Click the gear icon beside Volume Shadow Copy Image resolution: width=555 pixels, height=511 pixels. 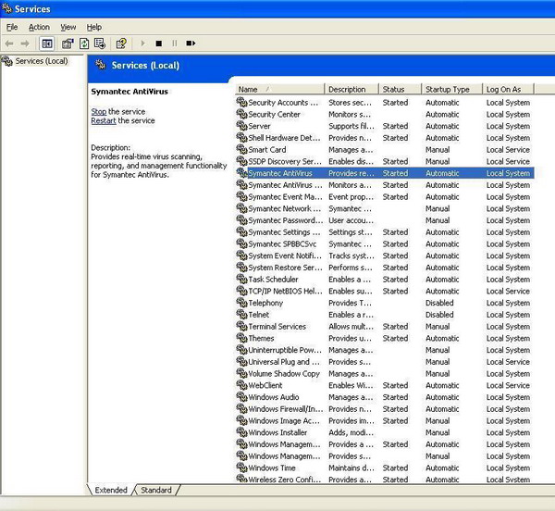point(241,373)
